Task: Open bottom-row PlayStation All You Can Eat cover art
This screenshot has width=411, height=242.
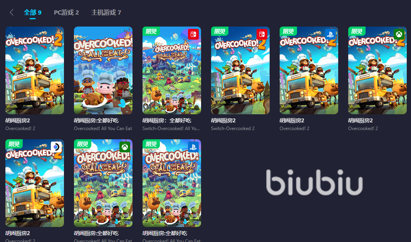Action: pos(172,183)
